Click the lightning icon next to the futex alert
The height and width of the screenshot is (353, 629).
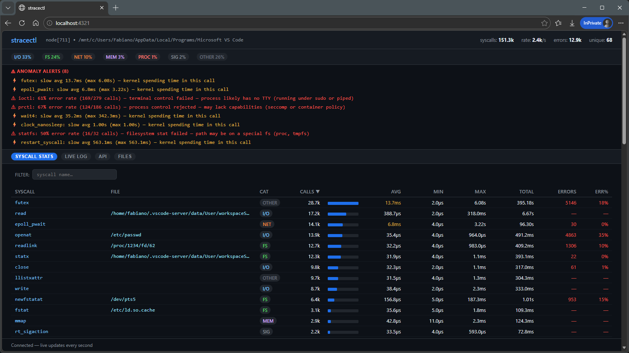tap(14, 80)
